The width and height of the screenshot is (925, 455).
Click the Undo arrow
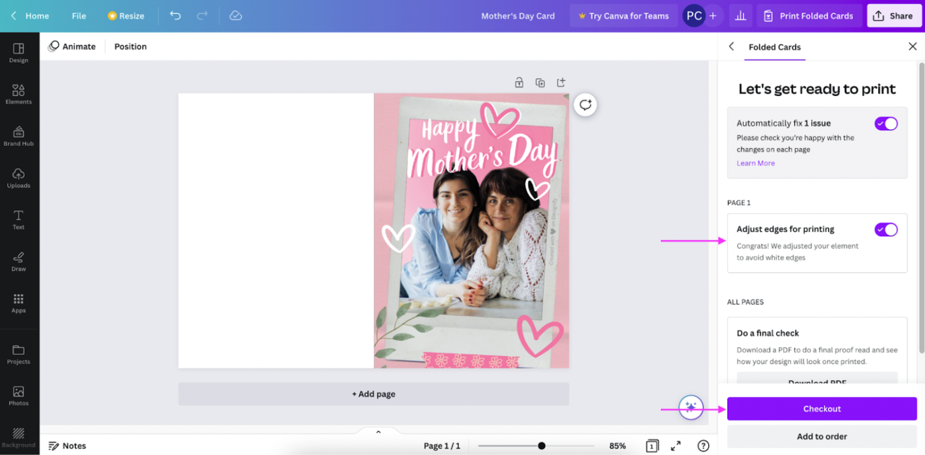point(175,16)
